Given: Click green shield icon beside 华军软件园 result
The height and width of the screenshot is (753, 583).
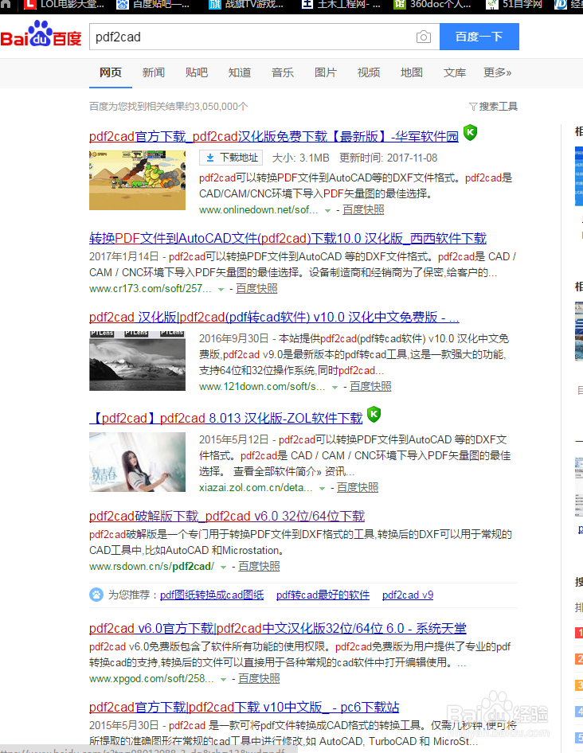Looking at the screenshot, I should [470, 132].
